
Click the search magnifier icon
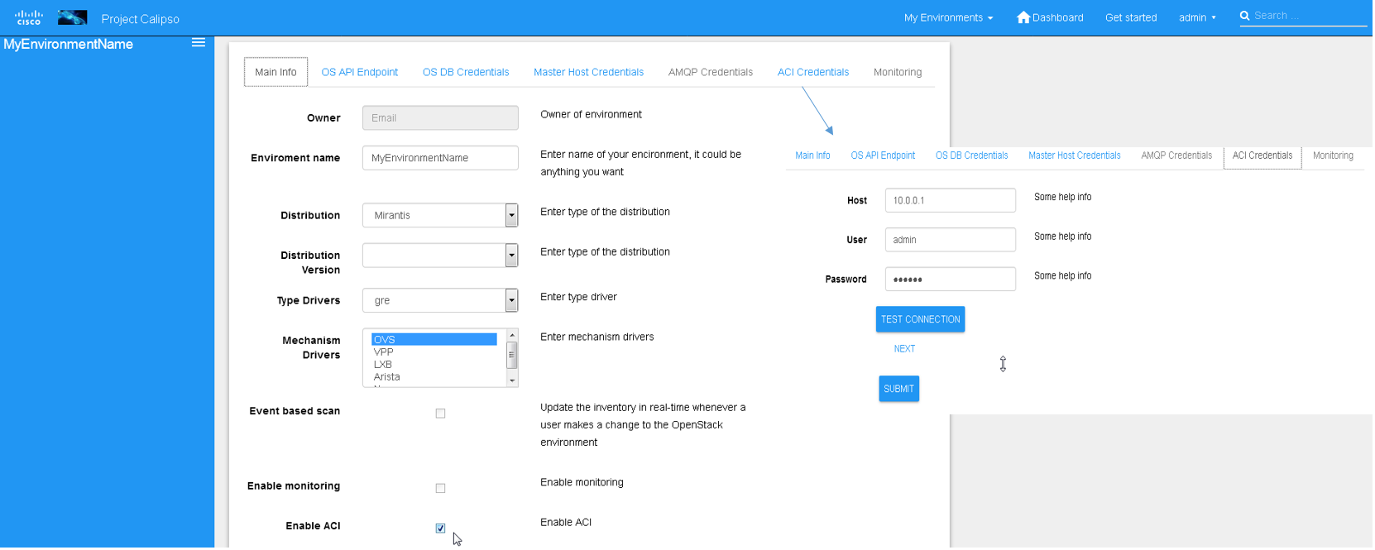[1244, 16]
